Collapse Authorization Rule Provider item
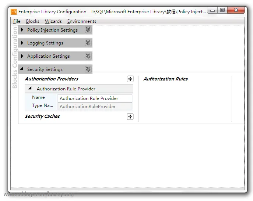 pyautogui.click(x=30, y=88)
